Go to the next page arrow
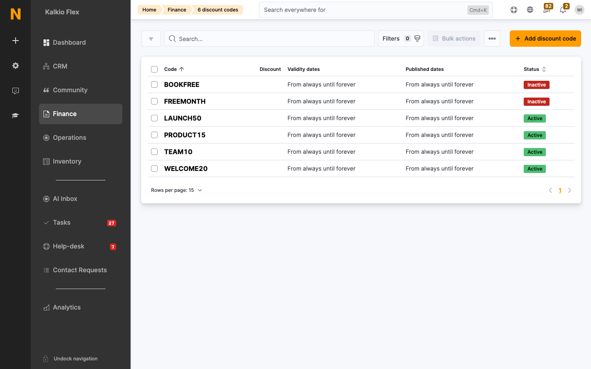 (x=570, y=190)
